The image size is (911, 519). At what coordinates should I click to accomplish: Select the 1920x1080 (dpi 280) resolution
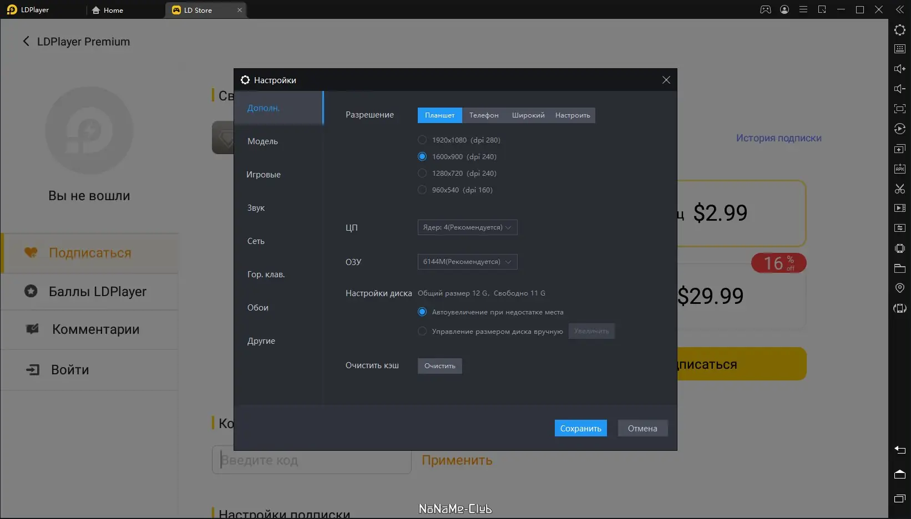[422, 140]
